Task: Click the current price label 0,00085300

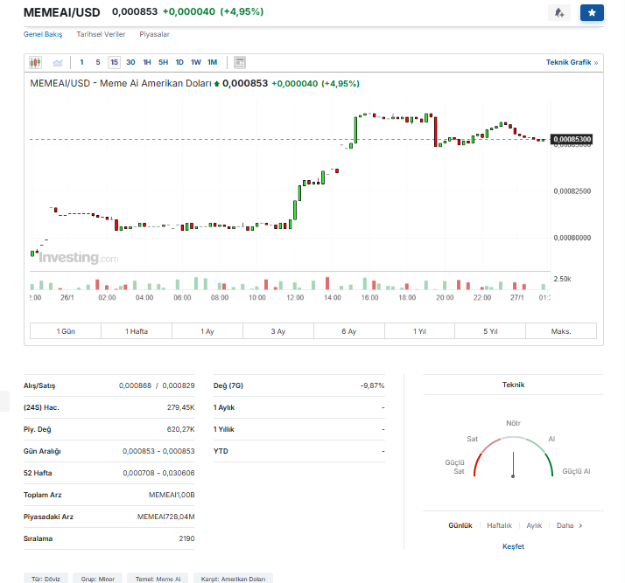Action: coord(572,139)
